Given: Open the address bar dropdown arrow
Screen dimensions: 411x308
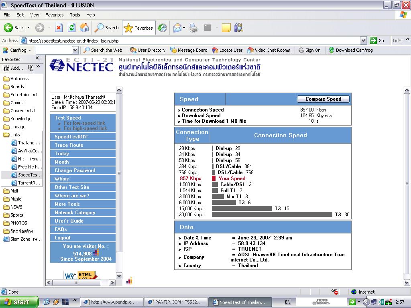Looking at the screenshot, I should click(x=363, y=41).
